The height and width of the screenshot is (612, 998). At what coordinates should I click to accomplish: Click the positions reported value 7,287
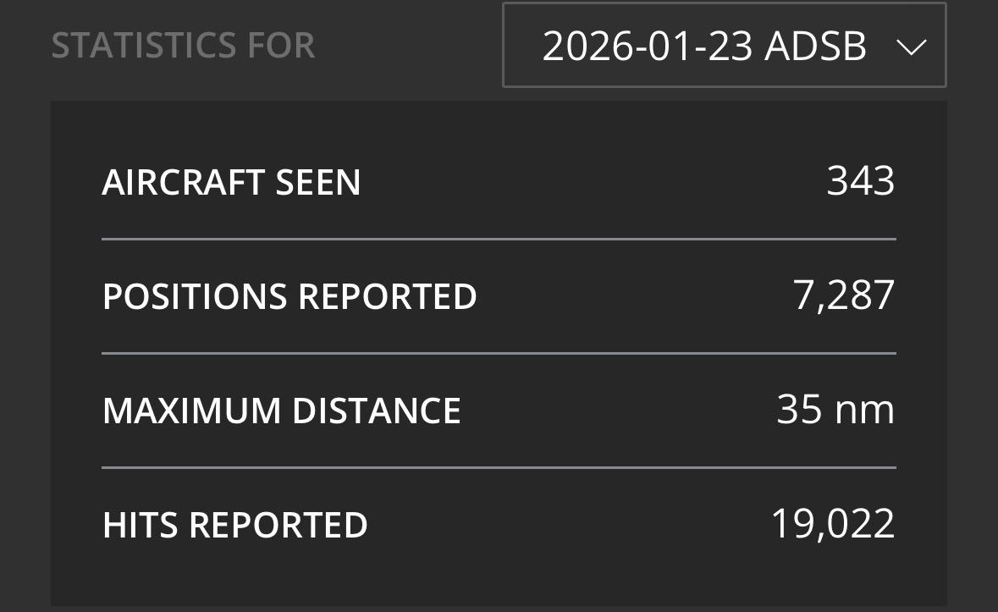(844, 295)
